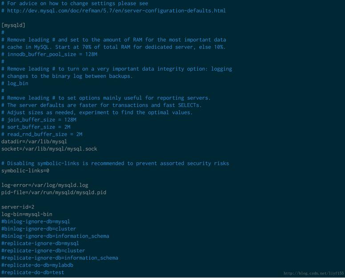
Task: Click the log-bin=mysql-bin line
Action: click(x=27, y=214)
